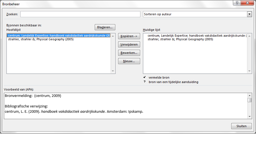Click Huidige lijst scrollbar up arrow
Image resolution: width=256 pixels, height=148 pixels.
tap(249, 36)
